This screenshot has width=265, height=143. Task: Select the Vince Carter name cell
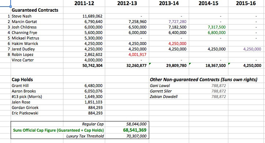tap(37, 60)
